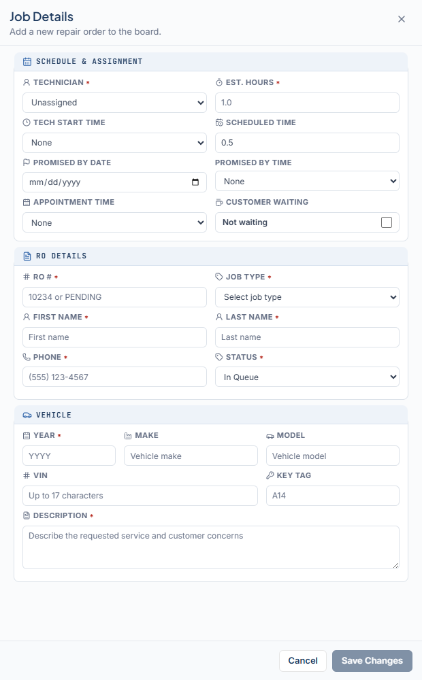This screenshot has width=422, height=680.
Task: Open the Select job type dropdown
Action: [307, 297]
